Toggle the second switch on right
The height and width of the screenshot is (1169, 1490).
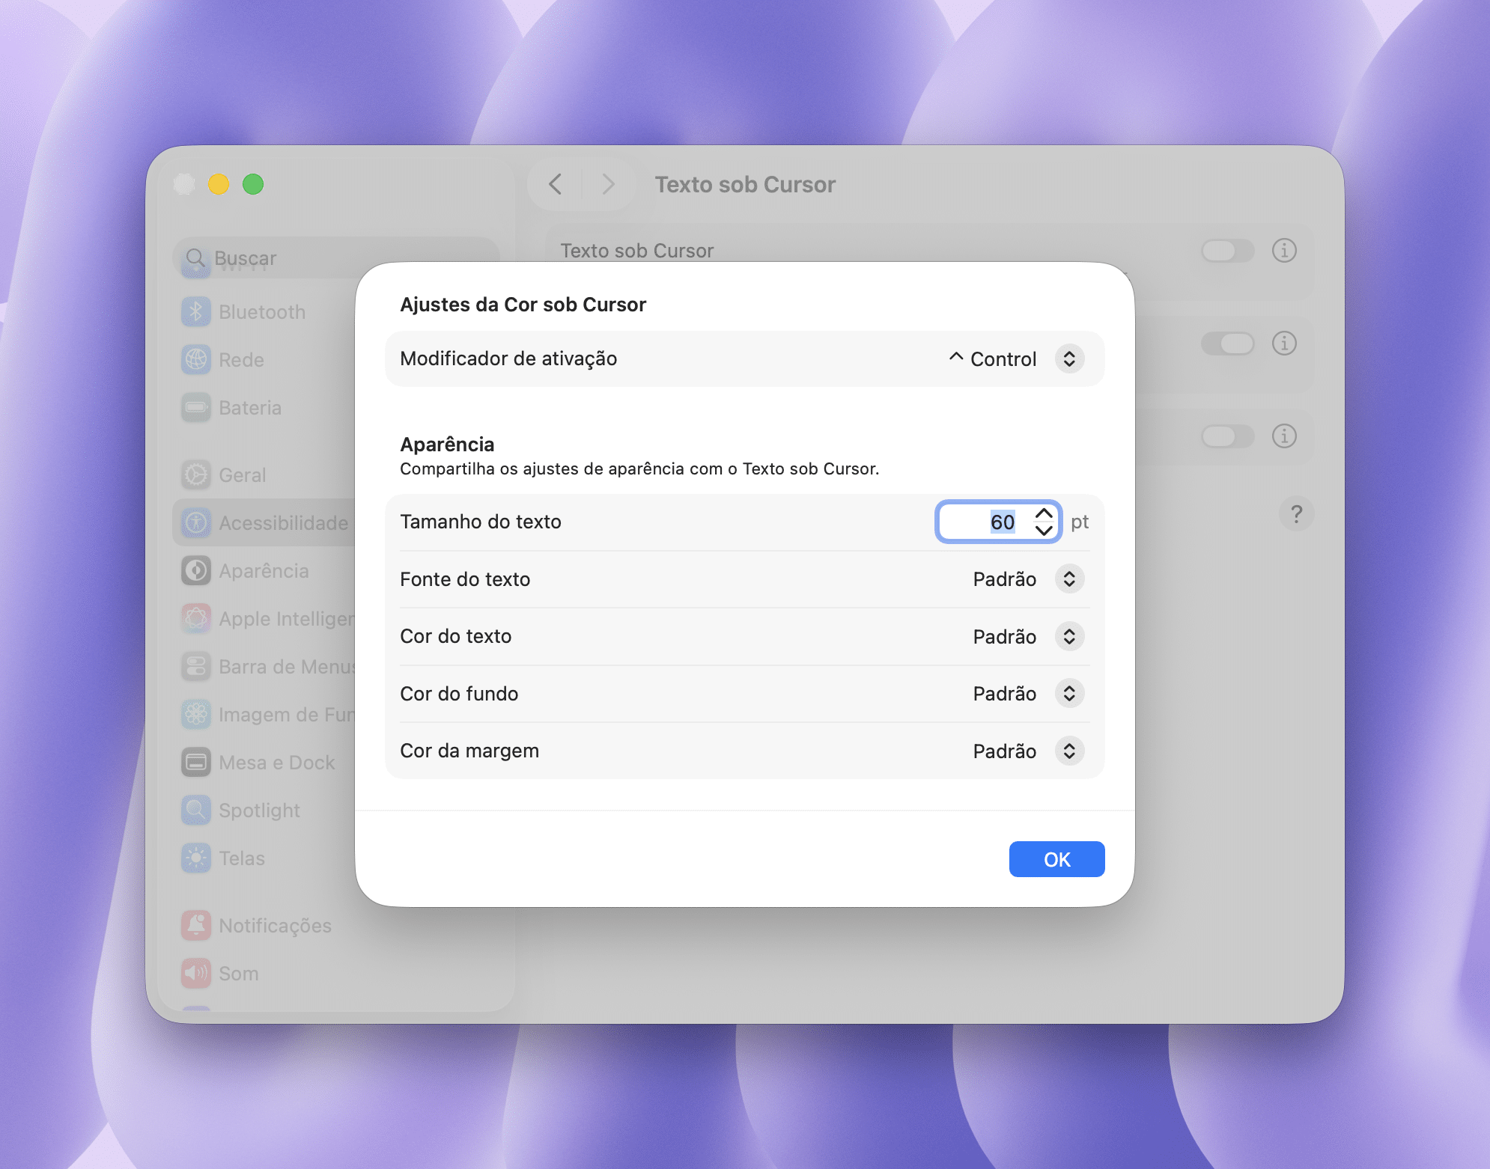coord(1227,344)
